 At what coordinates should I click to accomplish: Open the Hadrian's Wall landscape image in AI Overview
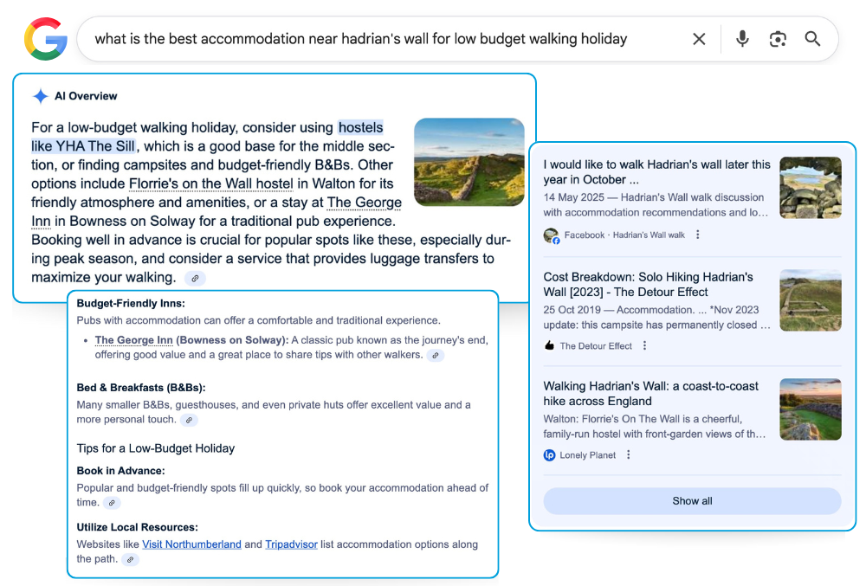click(469, 162)
